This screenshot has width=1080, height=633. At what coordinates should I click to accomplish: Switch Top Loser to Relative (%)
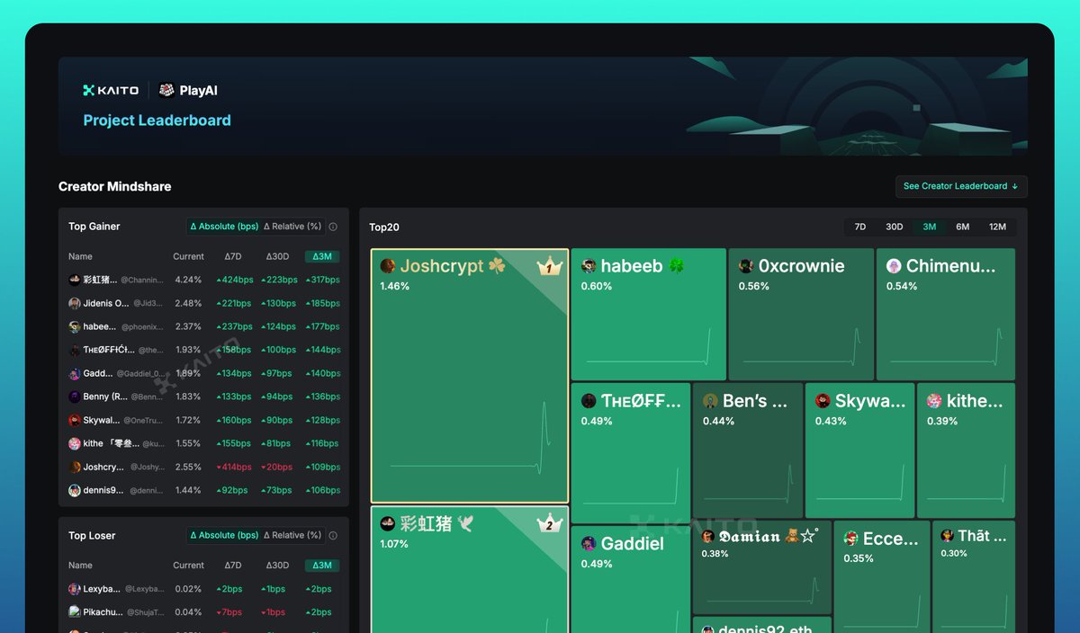click(292, 535)
